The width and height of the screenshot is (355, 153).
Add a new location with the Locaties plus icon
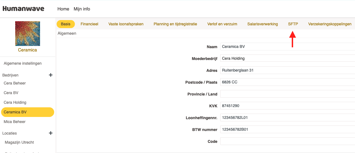[51, 133]
